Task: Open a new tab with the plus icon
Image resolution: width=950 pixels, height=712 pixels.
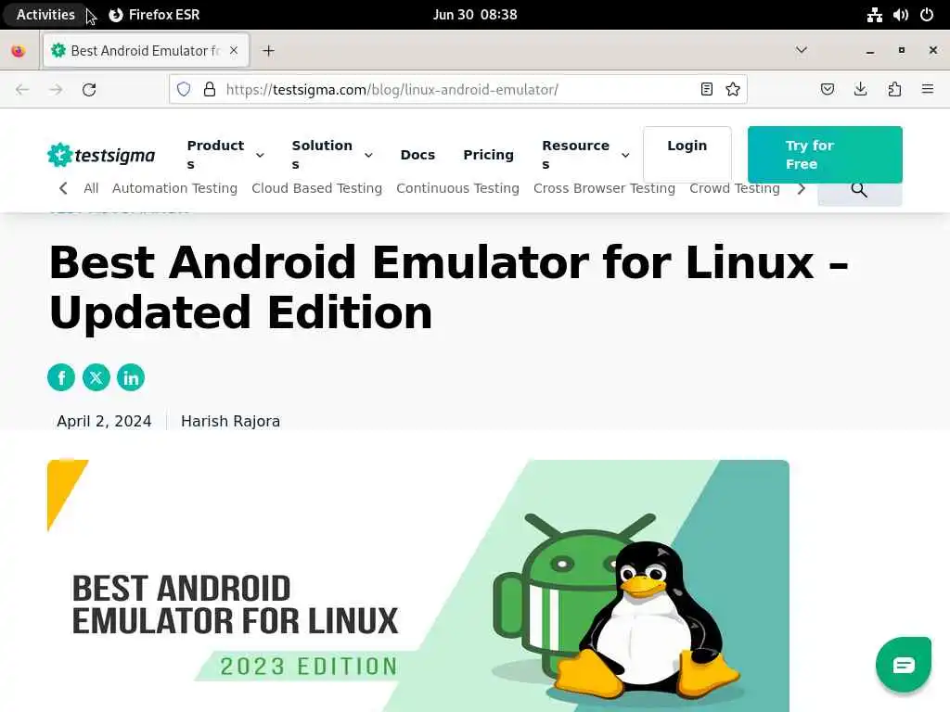Action: 268,51
